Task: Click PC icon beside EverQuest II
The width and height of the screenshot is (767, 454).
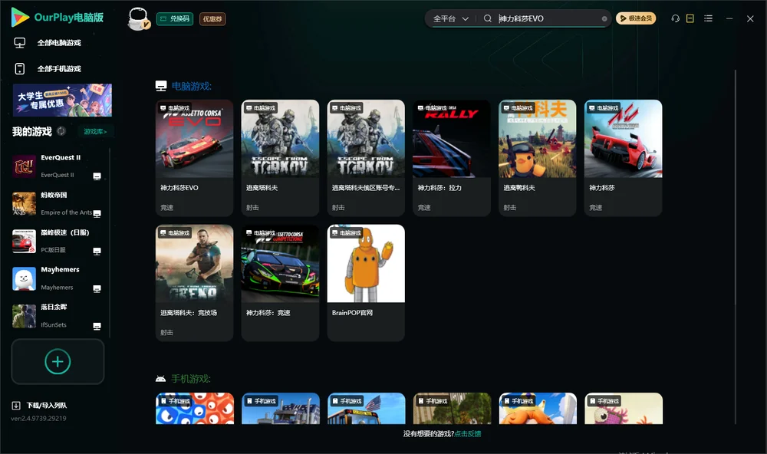Action: click(97, 176)
